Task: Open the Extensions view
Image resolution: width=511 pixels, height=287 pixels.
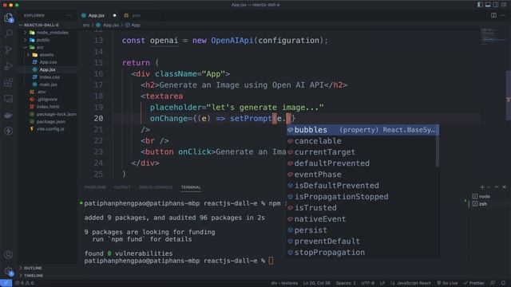Action: pyautogui.click(x=9, y=82)
